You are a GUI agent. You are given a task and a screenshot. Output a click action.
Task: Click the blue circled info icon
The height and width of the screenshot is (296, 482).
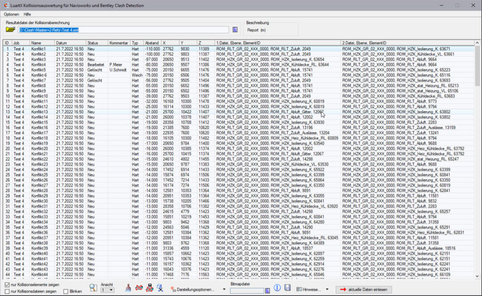pyautogui.click(x=277, y=288)
